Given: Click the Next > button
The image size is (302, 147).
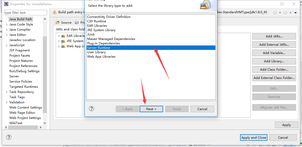Looking at the screenshot, I should pyautogui.click(x=151, y=109).
